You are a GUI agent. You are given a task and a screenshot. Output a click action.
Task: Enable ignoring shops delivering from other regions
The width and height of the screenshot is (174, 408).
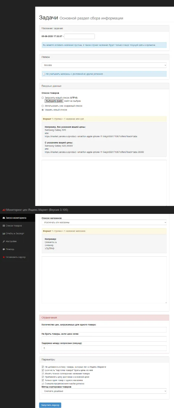pyautogui.click(x=44, y=74)
